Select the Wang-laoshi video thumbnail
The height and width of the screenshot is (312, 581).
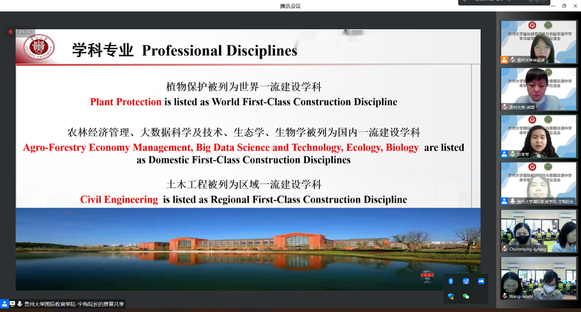pos(539,278)
